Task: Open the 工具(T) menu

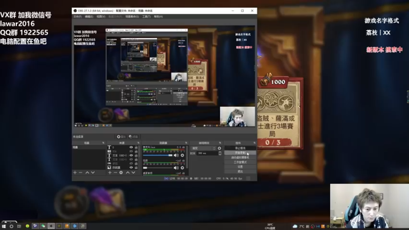Action: (146, 16)
